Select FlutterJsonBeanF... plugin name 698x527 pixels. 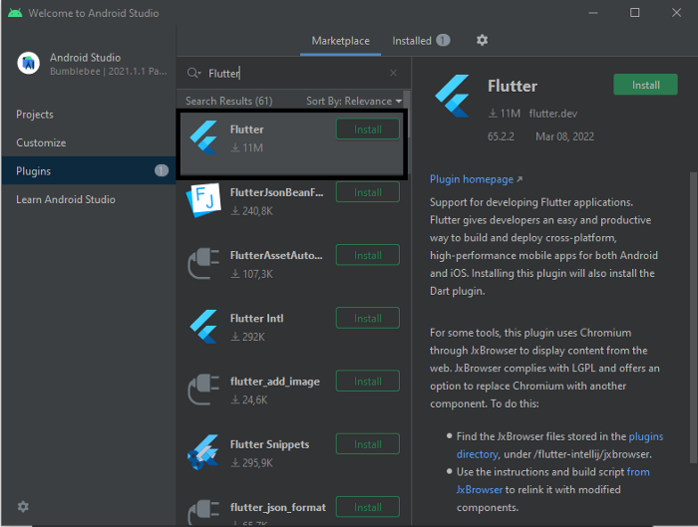[x=276, y=192]
